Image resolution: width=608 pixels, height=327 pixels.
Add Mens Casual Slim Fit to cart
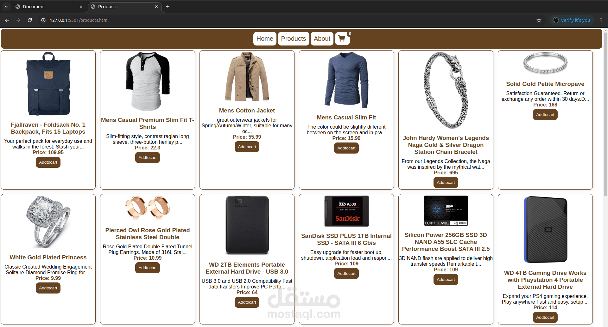coord(346,148)
